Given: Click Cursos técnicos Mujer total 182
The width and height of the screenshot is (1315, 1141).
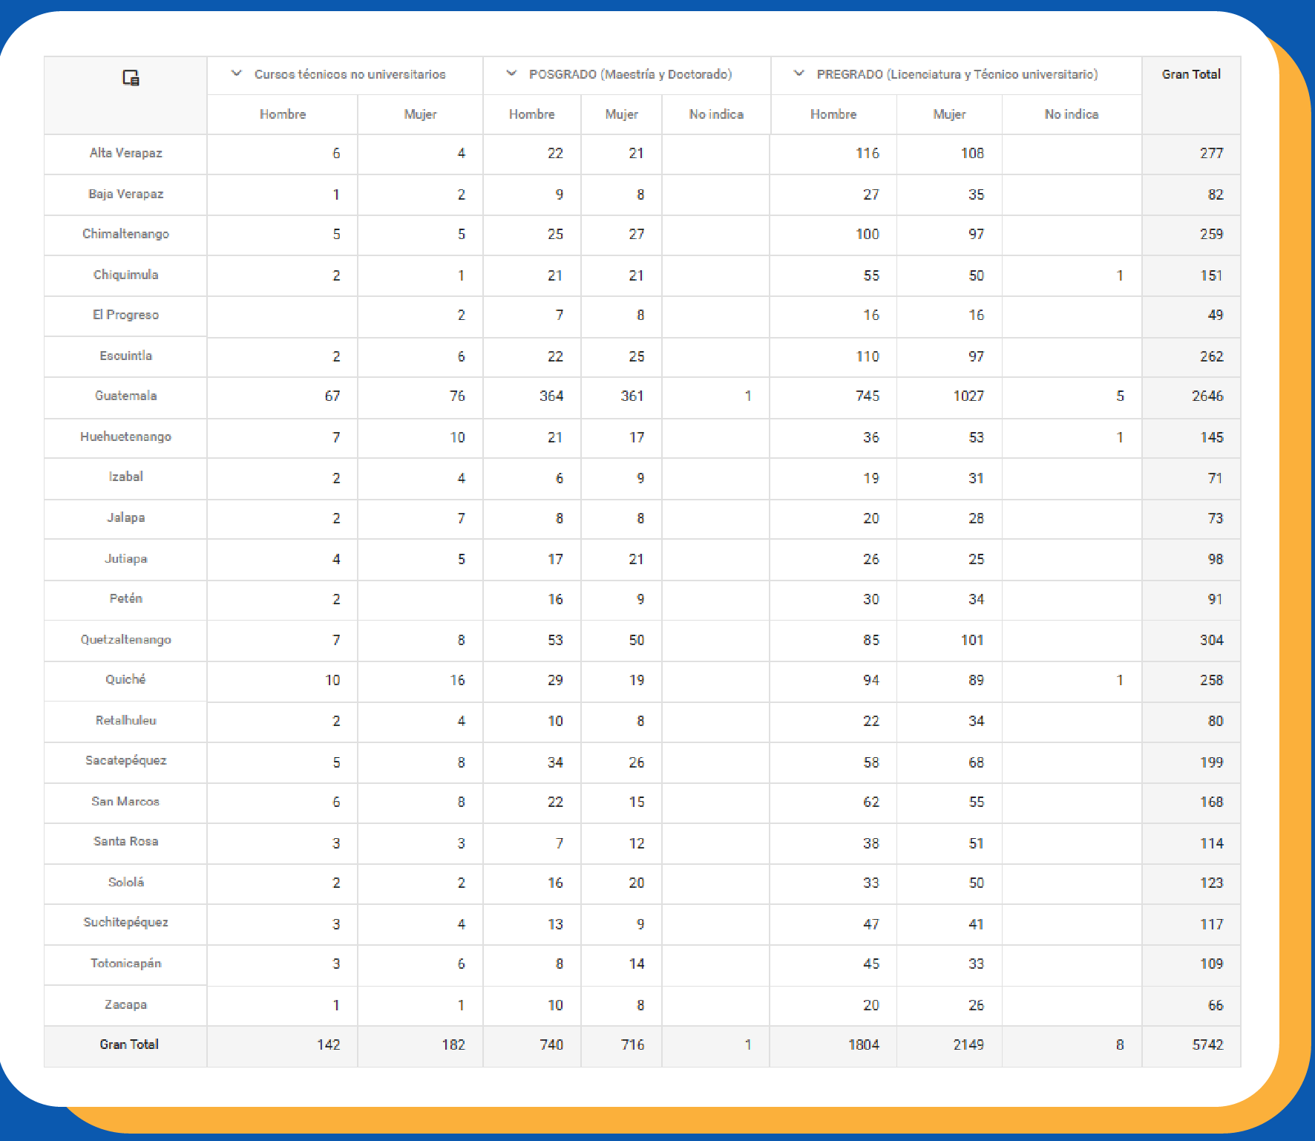Looking at the screenshot, I should pyautogui.click(x=453, y=1045).
